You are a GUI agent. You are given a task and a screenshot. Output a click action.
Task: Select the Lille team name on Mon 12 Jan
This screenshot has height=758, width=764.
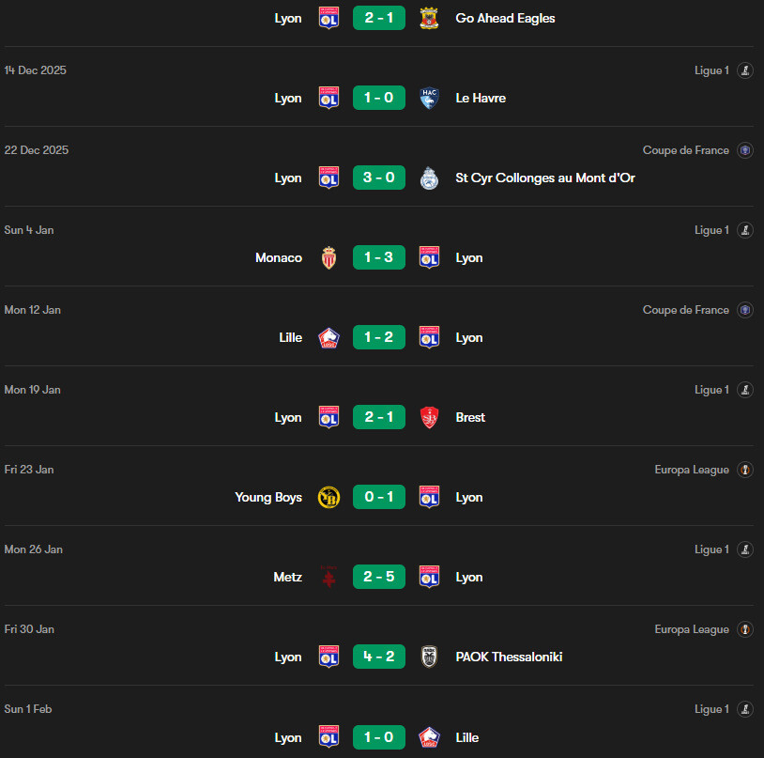point(290,337)
